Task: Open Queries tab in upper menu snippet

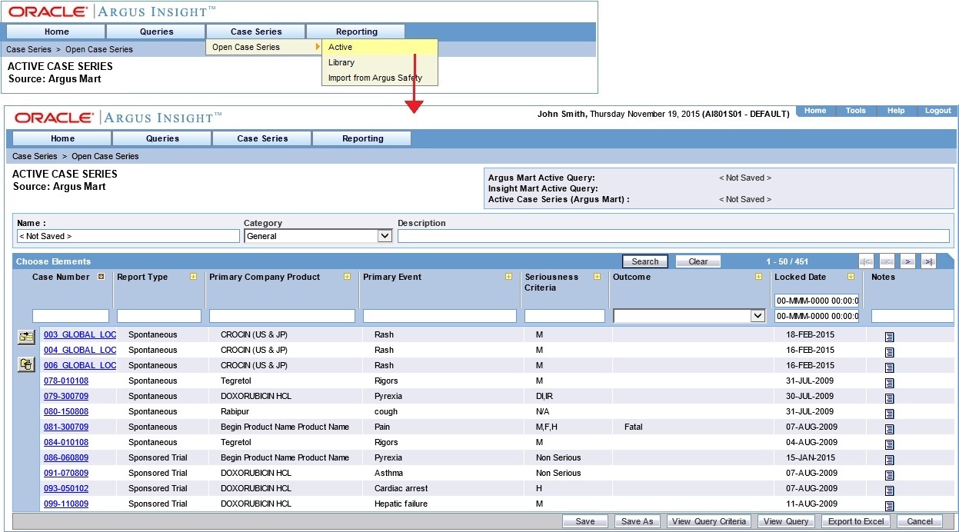Action: 156,32
